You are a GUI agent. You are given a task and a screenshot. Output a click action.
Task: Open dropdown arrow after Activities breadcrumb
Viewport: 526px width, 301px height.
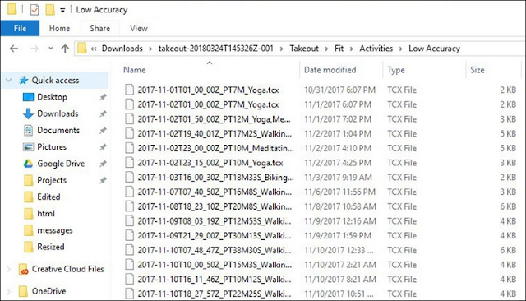click(400, 49)
